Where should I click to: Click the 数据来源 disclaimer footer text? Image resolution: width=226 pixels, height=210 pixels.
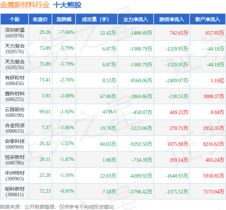coord(56,207)
